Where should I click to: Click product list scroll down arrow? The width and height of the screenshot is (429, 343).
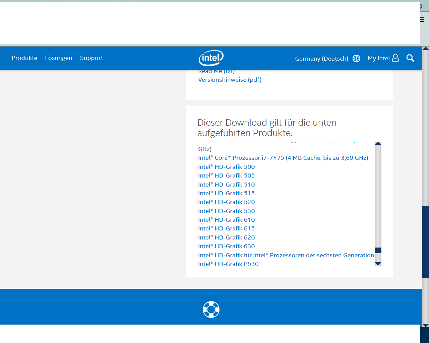coord(378,264)
